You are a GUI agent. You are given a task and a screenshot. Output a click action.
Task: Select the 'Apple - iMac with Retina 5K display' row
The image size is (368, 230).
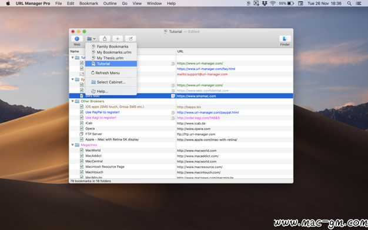[181, 139]
